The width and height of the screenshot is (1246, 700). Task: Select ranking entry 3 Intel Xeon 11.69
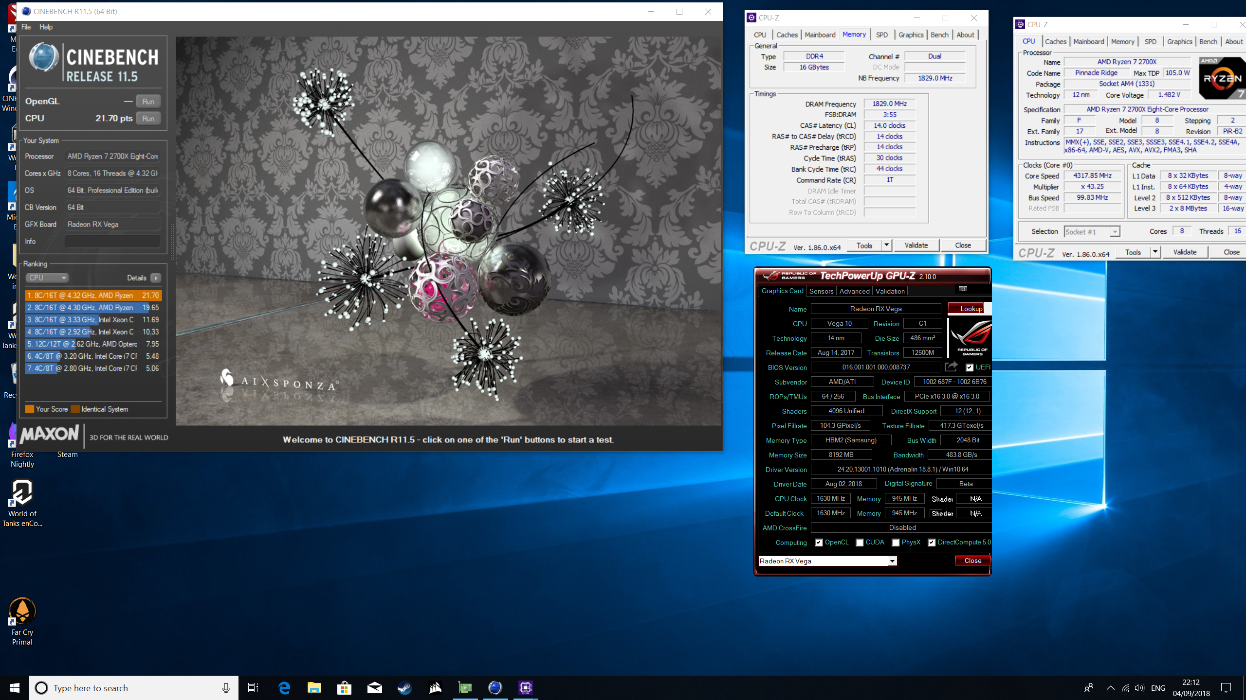[x=93, y=319]
